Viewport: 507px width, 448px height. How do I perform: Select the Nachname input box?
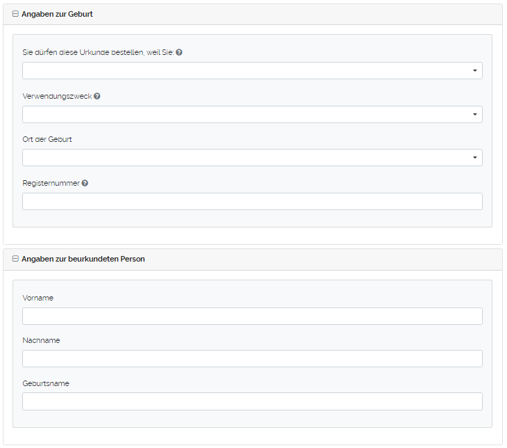pyautogui.click(x=252, y=359)
